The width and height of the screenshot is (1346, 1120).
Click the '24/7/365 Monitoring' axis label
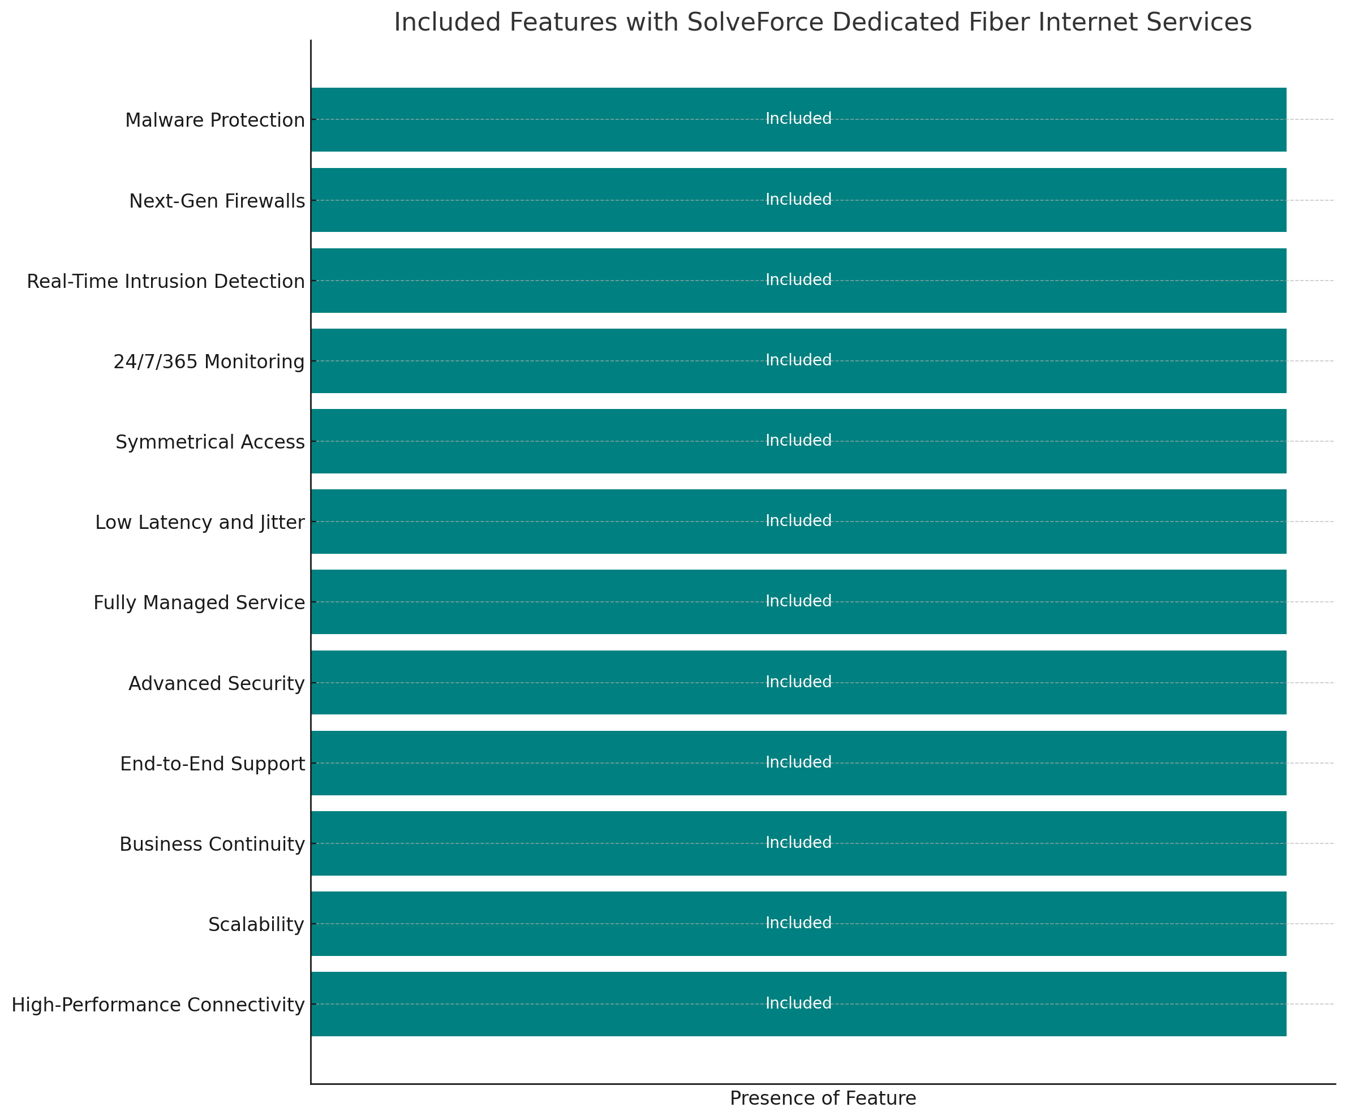pyautogui.click(x=209, y=361)
